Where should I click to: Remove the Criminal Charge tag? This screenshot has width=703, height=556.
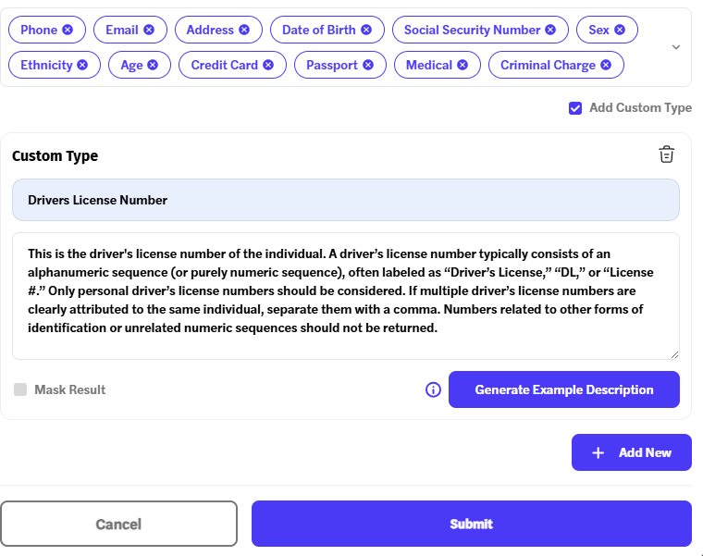pos(606,65)
